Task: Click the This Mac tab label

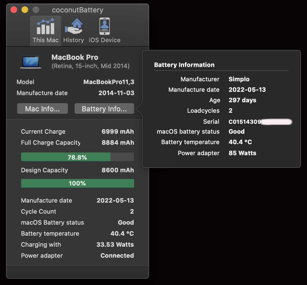Action: (46, 40)
